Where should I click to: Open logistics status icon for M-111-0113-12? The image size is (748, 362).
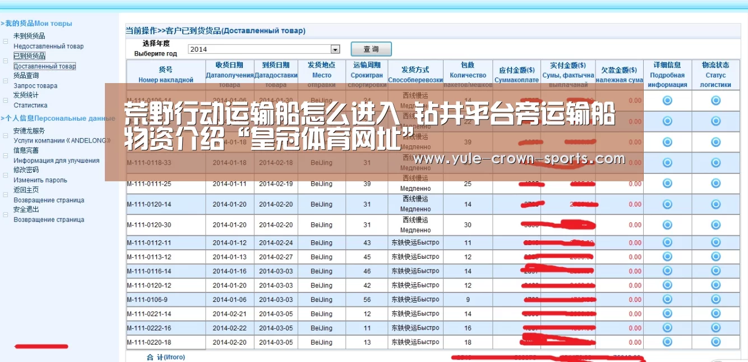715,257
